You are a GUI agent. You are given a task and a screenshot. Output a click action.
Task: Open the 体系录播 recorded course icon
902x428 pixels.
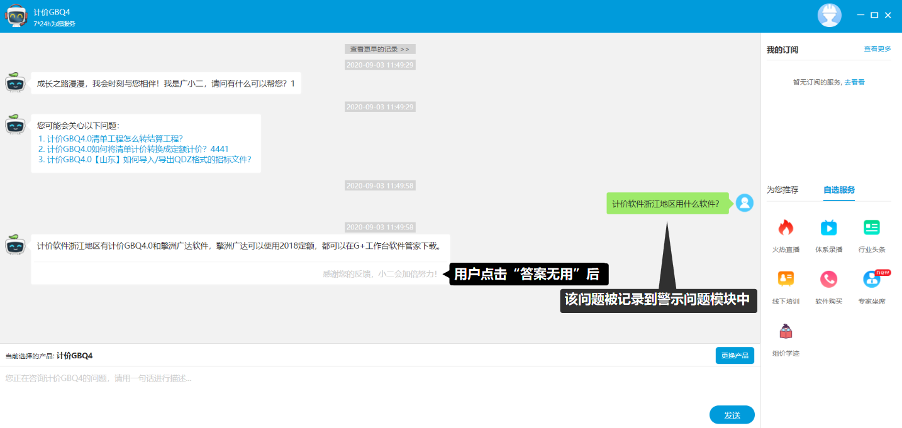point(828,228)
